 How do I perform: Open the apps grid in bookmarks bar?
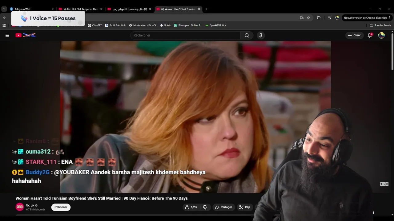(x=4, y=25)
